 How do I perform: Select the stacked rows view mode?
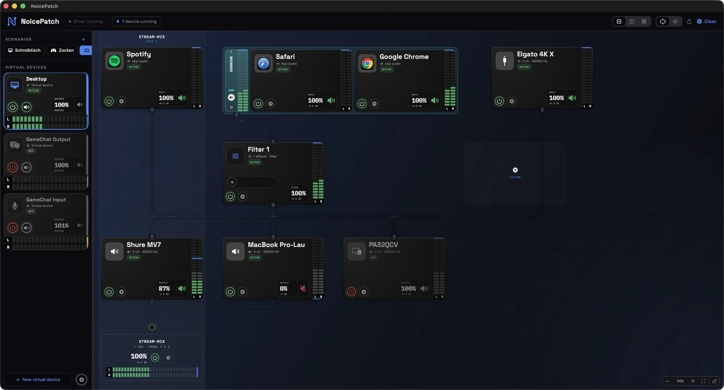tap(619, 22)
